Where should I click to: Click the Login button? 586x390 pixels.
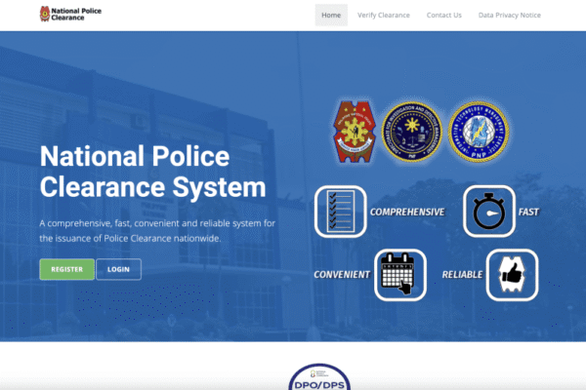tap(118, 269)
